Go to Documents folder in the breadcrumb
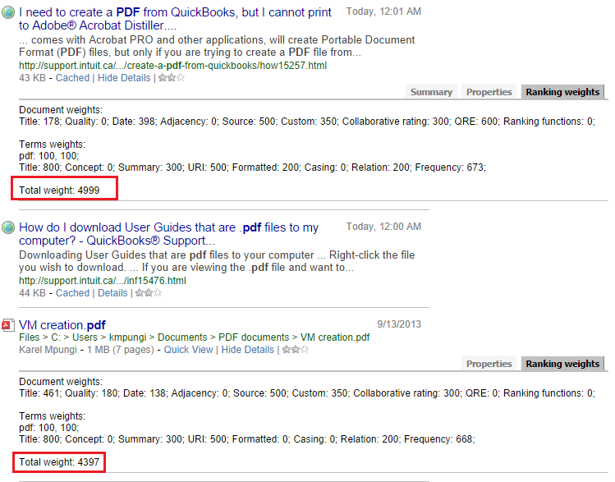 click(182, 337)
